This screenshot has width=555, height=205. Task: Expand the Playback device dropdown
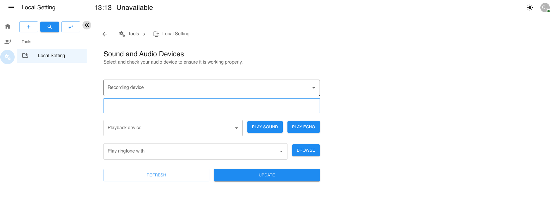pos(173,128)
